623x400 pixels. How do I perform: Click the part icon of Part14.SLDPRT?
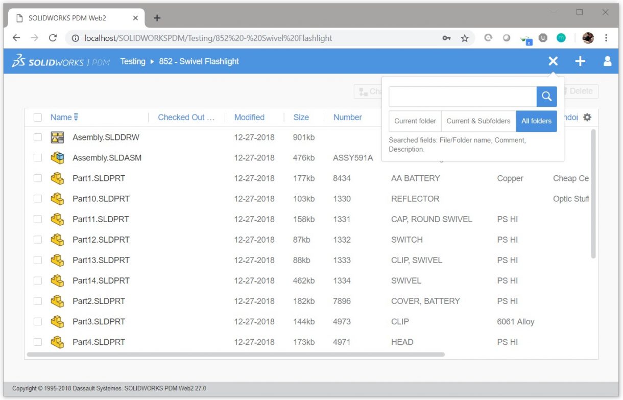point(57,280)
